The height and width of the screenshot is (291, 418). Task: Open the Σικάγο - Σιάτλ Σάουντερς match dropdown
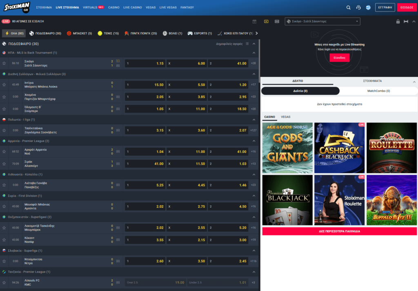click(x=322, y=21)
